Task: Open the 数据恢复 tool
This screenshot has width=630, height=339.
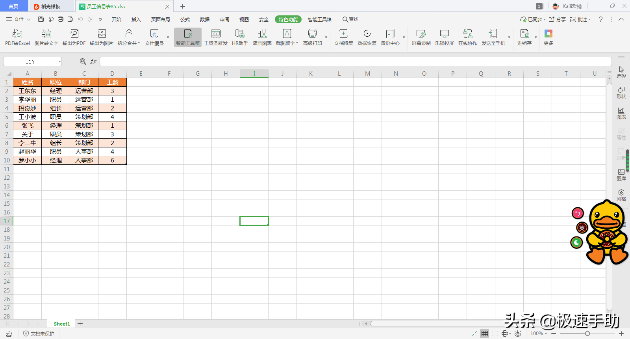Action: pos(367,37)
